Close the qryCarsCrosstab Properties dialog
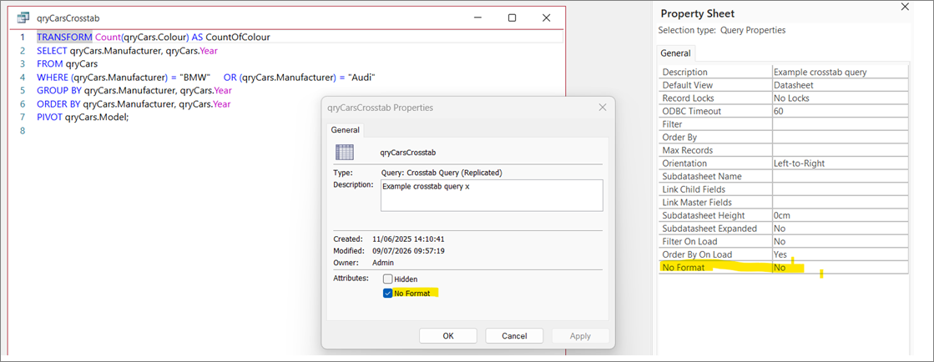 [603, 108]
